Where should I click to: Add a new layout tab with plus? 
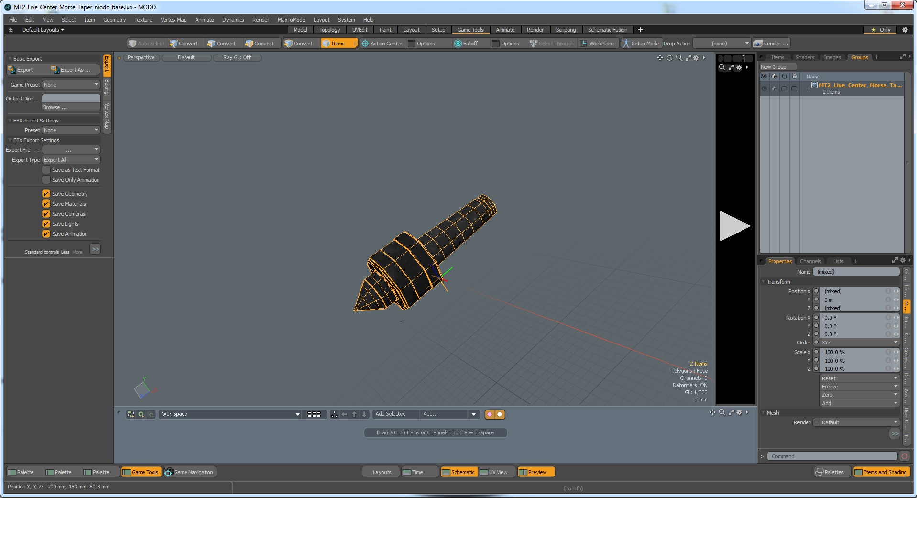pos(641,30)
